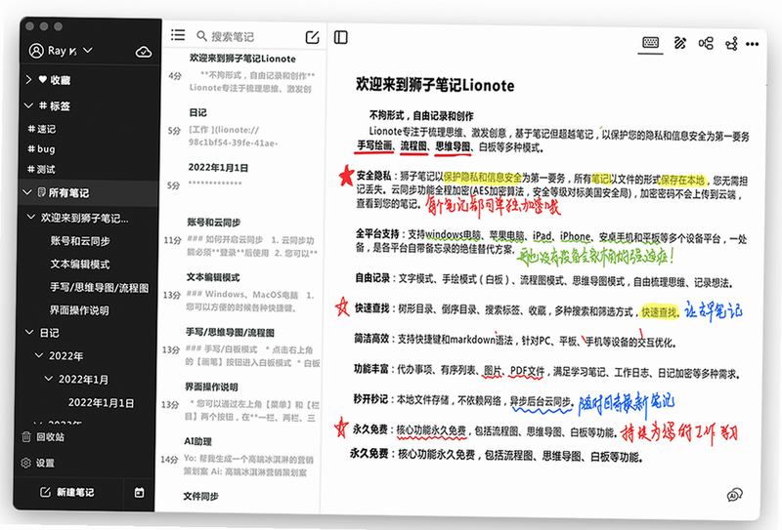Open 手写/思维导图/流程图 in sidebar tree
The image size is (782, 530).
click(x=100, y=287)
